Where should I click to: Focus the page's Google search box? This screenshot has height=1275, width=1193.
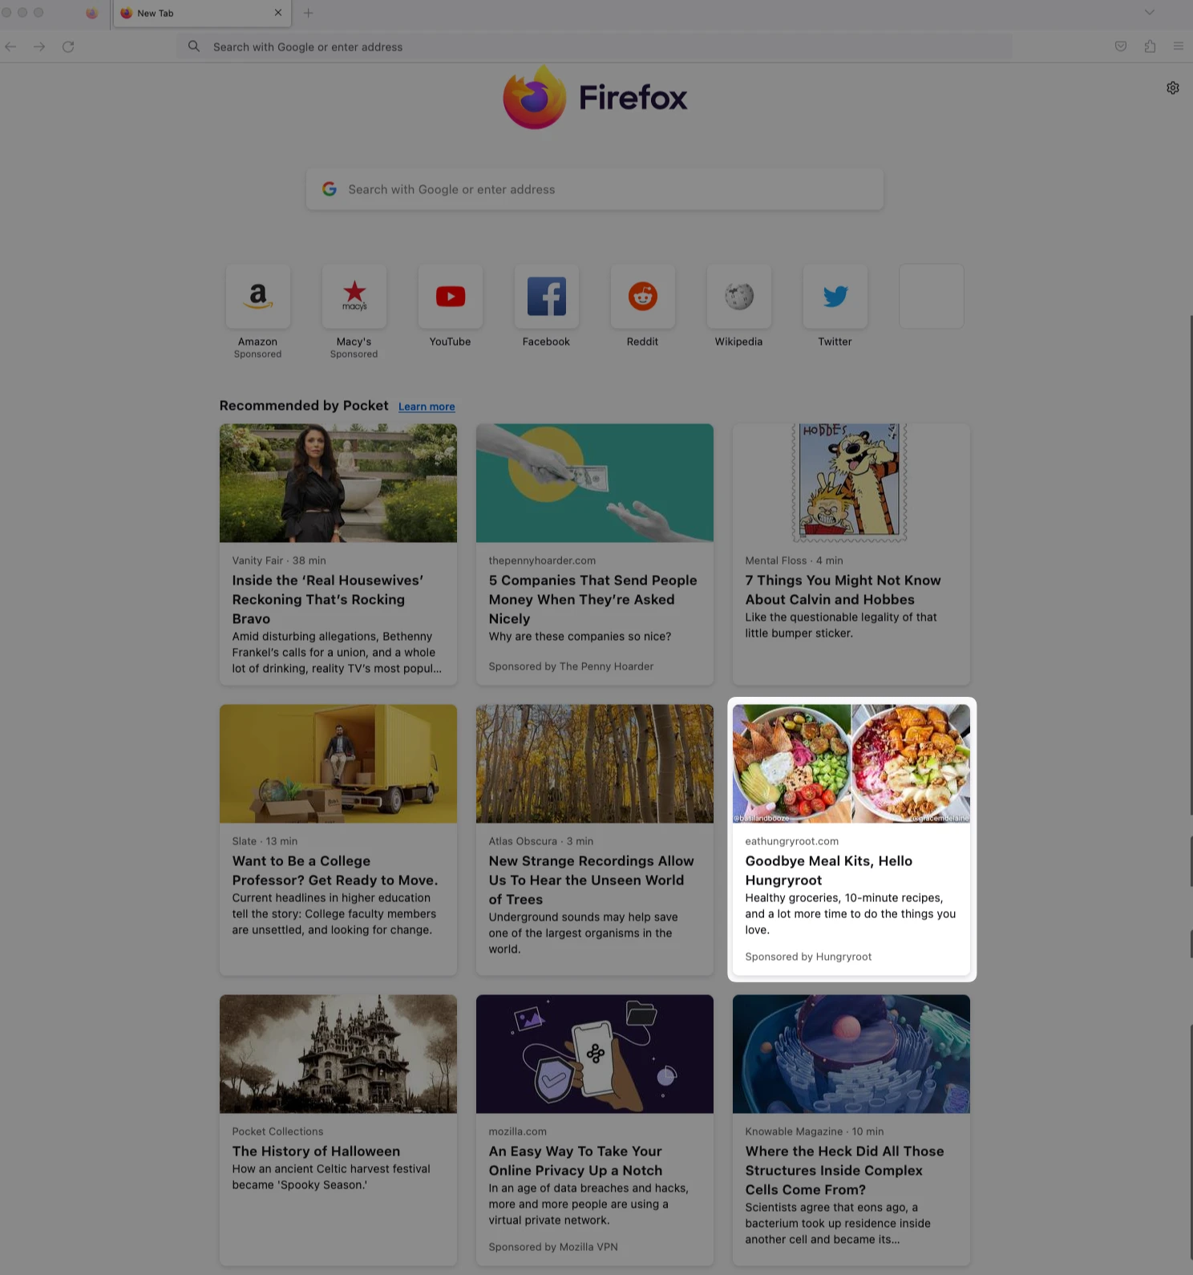[x=595, y=189]
